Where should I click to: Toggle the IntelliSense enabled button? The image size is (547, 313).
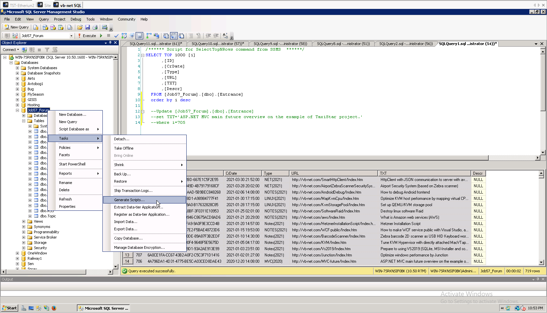pyautogui.click(x=140, y=36)
